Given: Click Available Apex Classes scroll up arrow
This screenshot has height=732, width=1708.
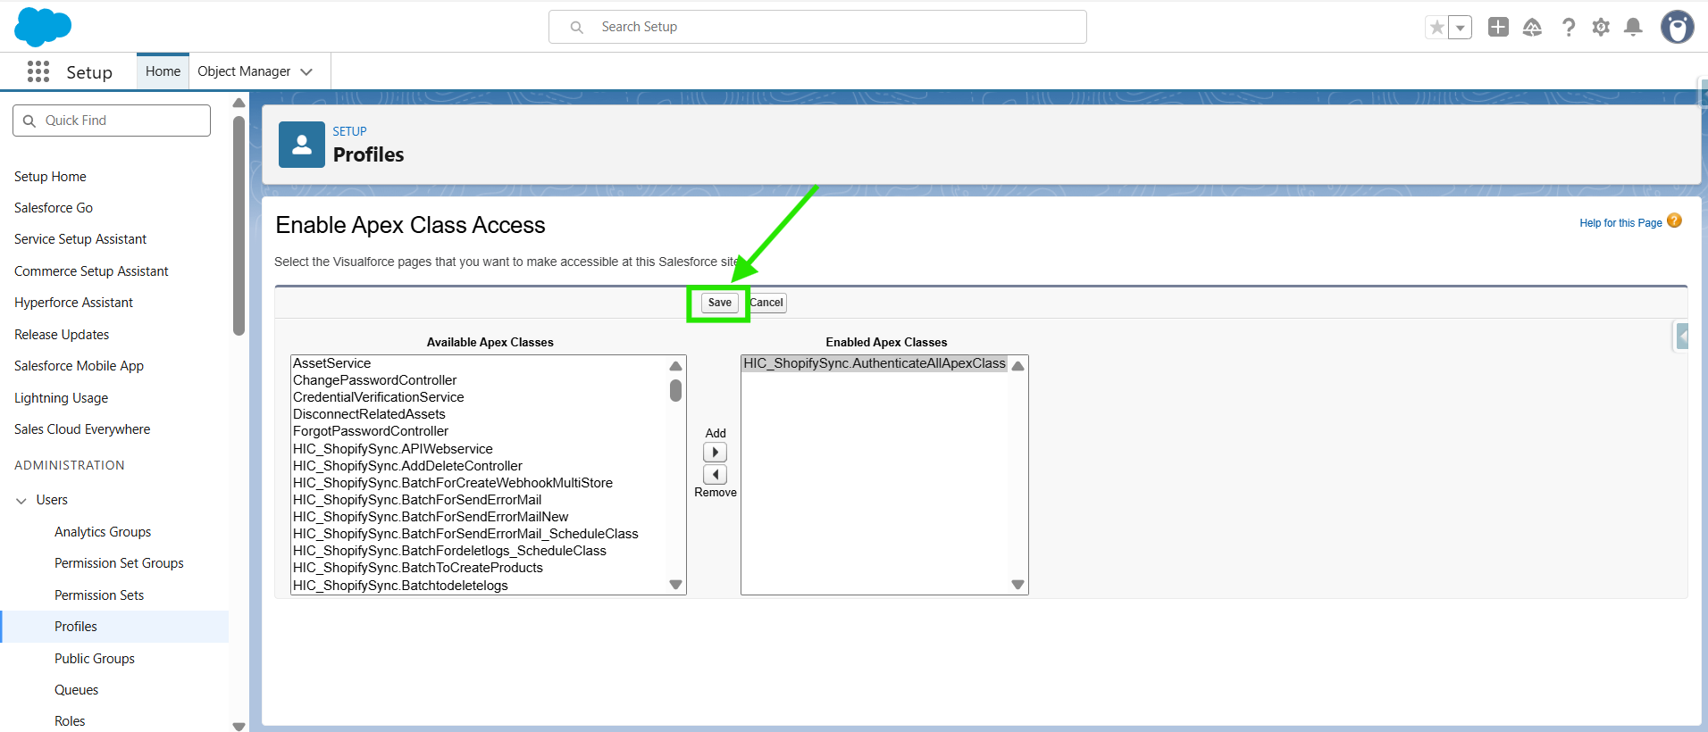Looking at the screenshot, I should pyautogui.click(x=676, y=366).
